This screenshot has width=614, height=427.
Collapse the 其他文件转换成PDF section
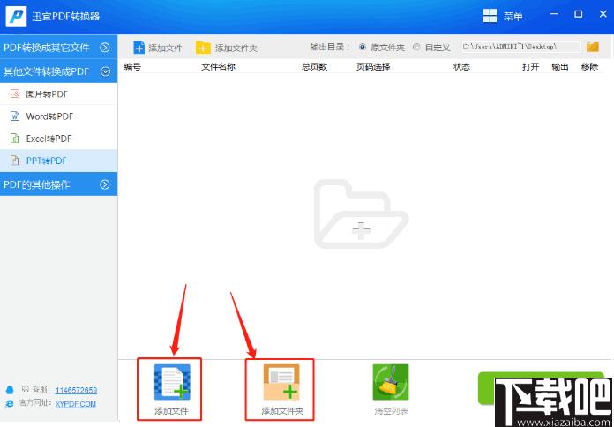[x=59, y=71]
